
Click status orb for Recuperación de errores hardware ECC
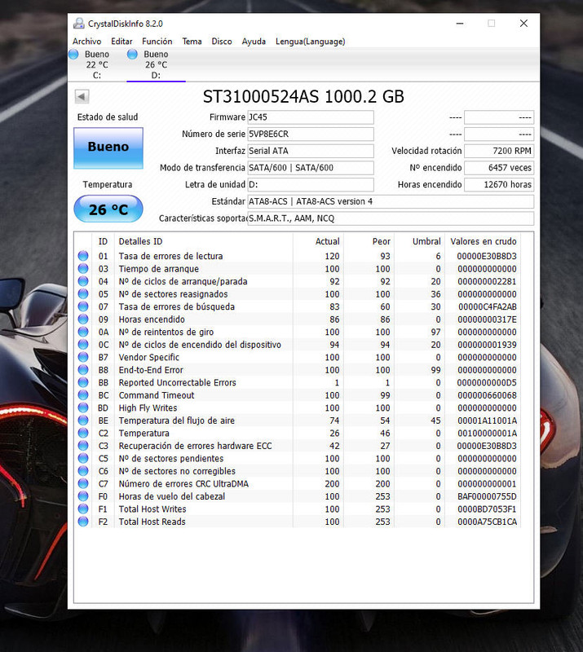[83, 445]
